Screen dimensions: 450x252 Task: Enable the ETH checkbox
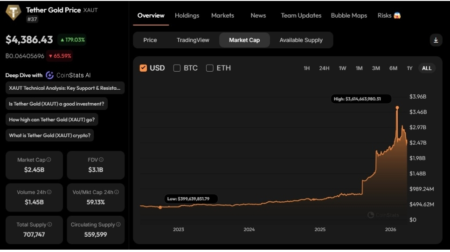coord(210,68)
